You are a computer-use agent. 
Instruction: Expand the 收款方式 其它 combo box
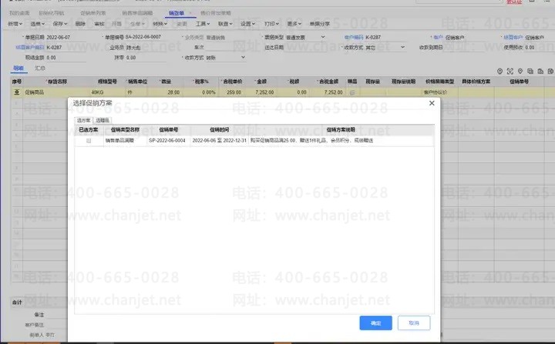[x=403, y=47]
